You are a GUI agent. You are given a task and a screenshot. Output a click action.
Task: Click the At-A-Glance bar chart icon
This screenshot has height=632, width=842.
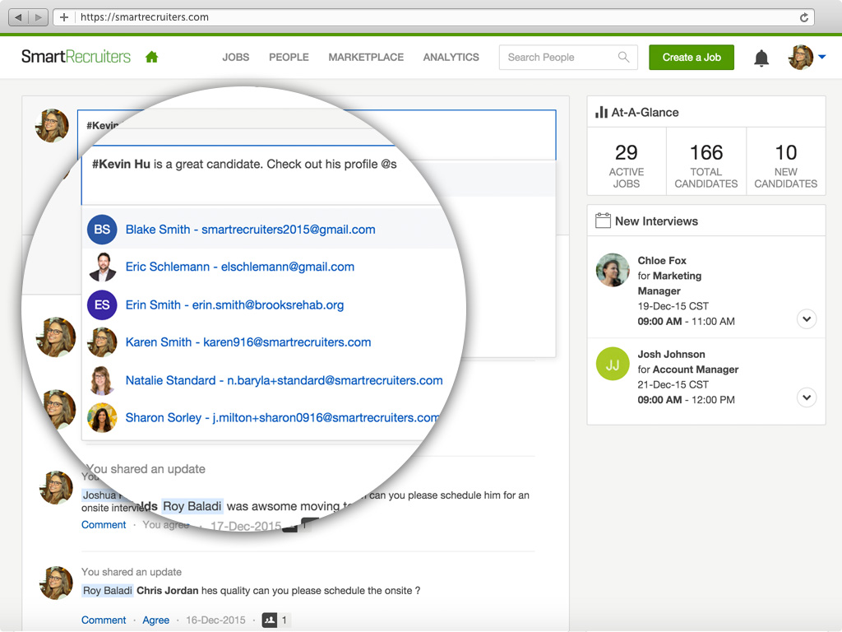pyautogui.click(x=601, y=112)
